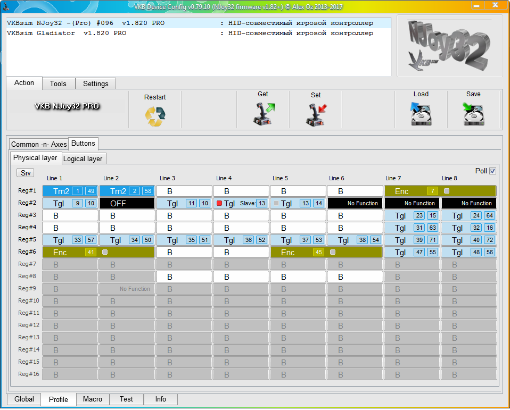This screenshot has height=410, width=510.
Task: Click the Tgl cell with 36 and 52
Action: coord(241,240)
